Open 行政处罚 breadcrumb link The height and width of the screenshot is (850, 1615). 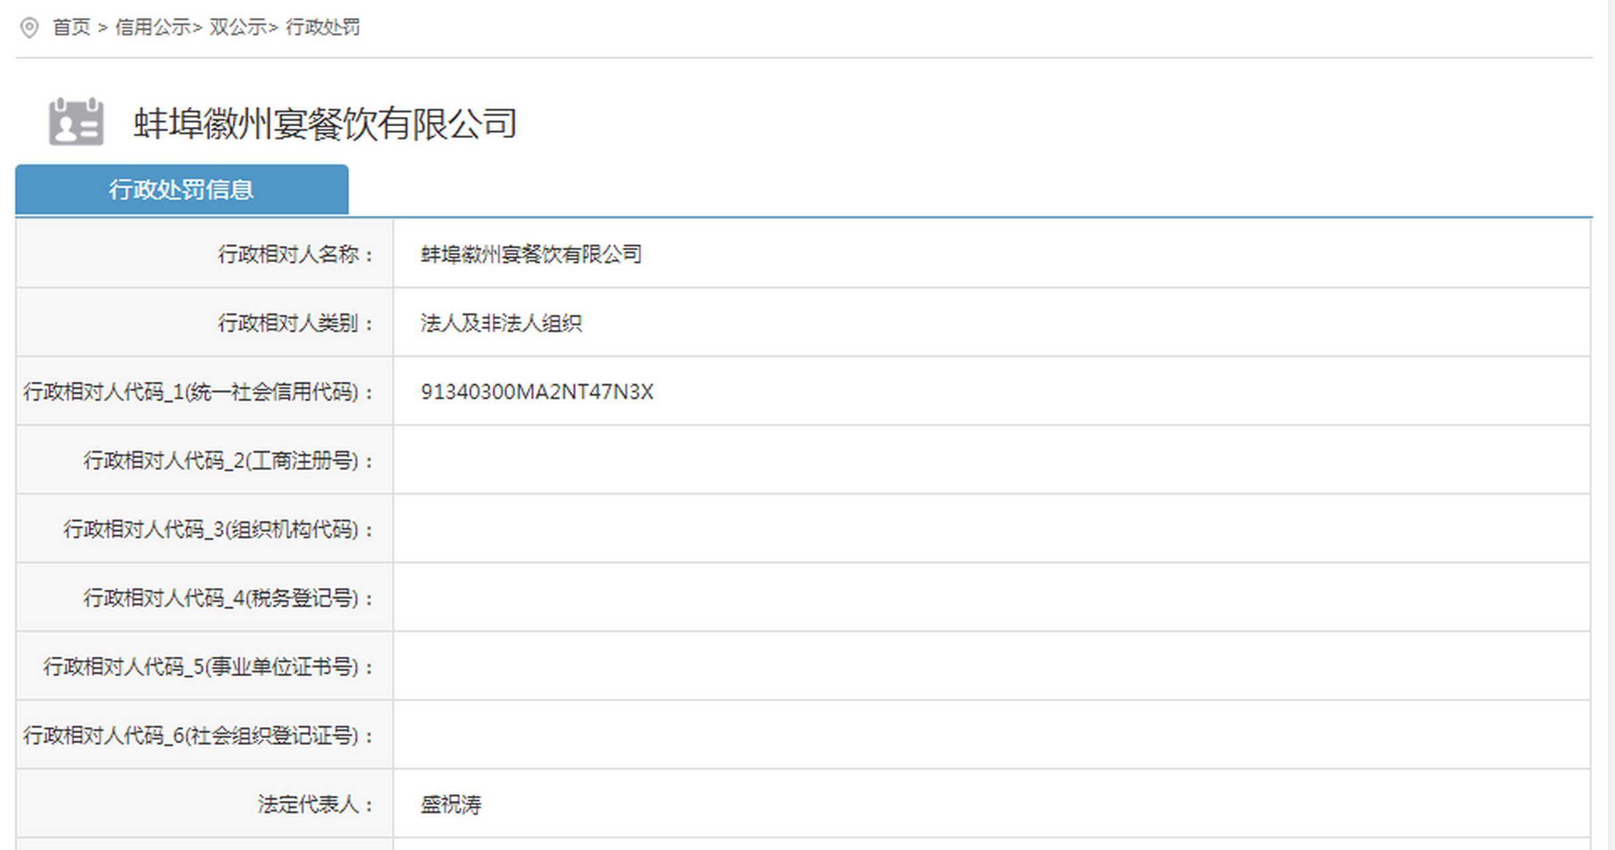coord(323,27)
